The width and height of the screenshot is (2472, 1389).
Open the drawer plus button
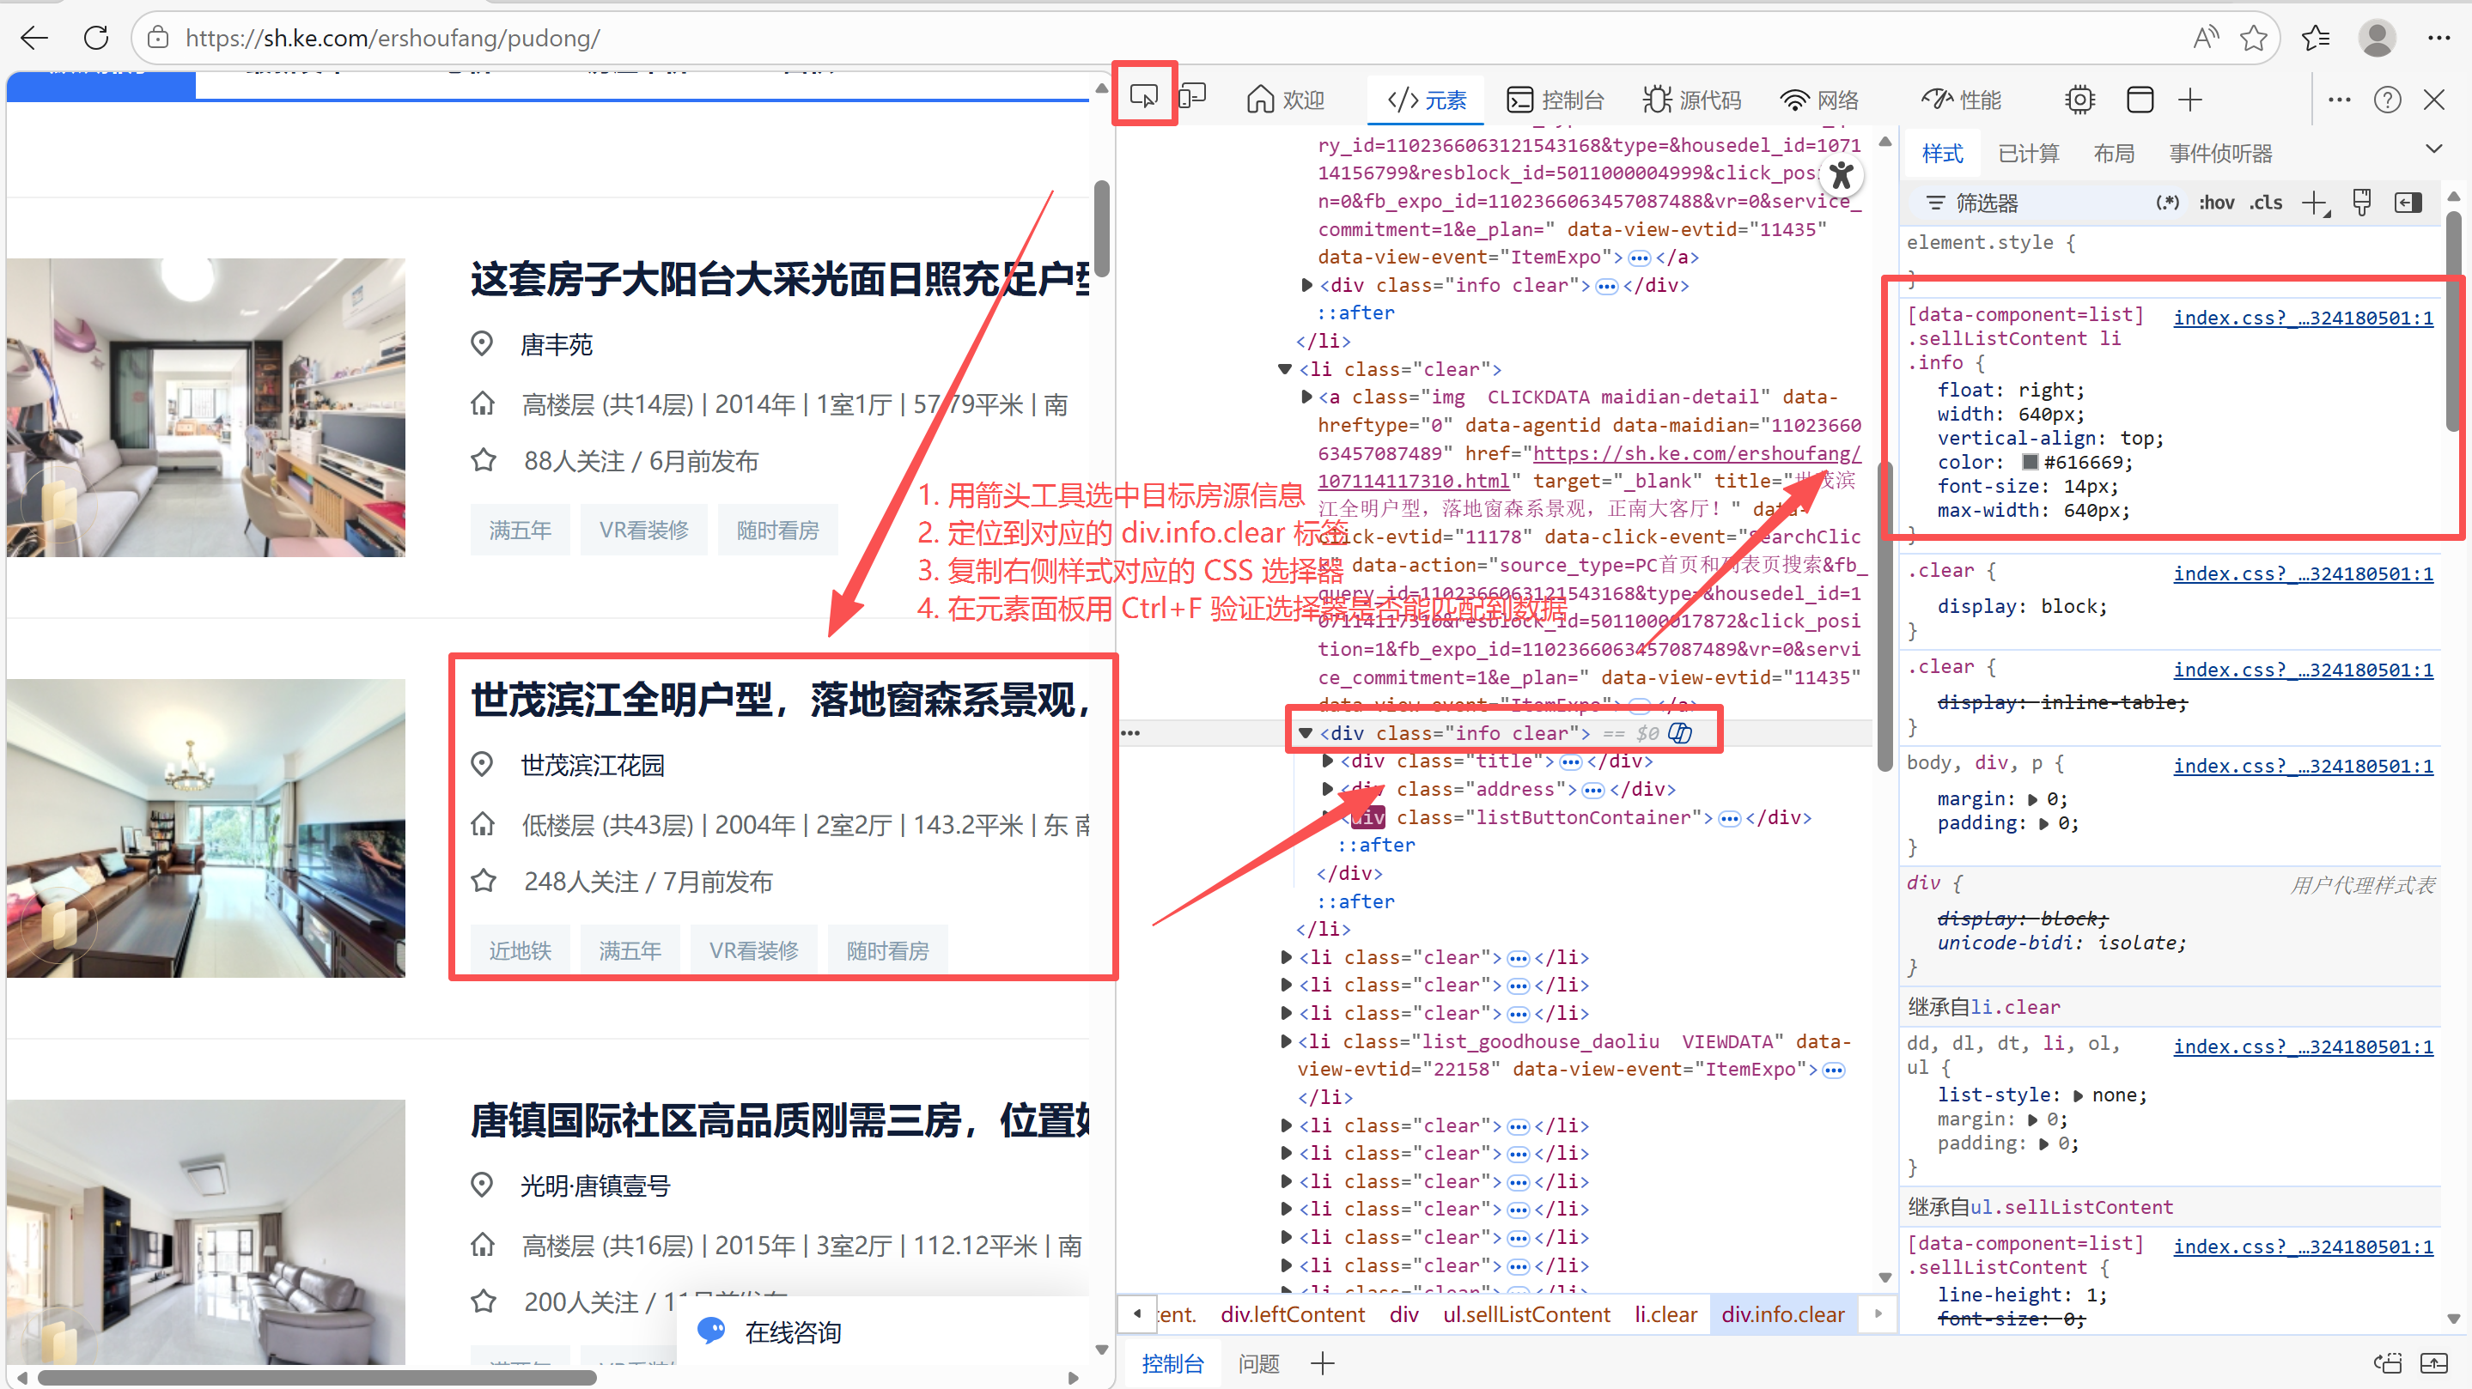pos(1323,1363)
